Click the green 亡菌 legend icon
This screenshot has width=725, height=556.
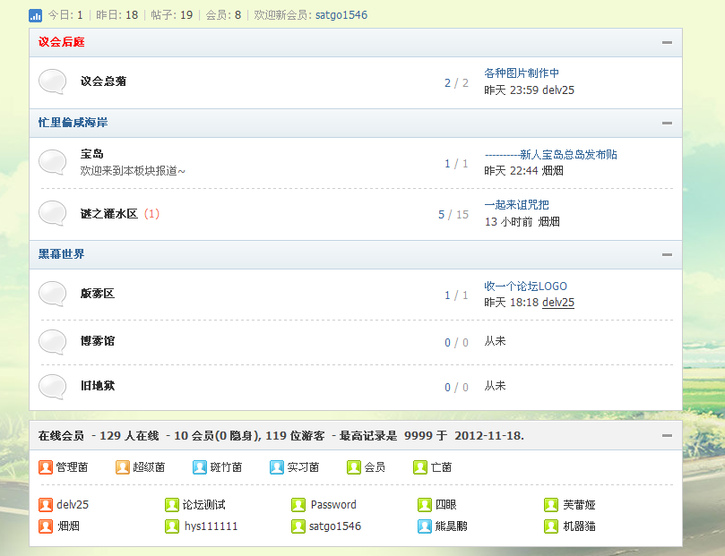tap(420, 467)
